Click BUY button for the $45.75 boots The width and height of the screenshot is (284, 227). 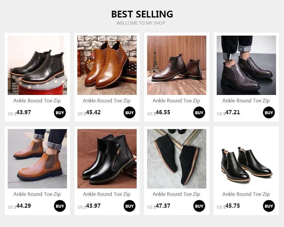[x=269, y=206]
